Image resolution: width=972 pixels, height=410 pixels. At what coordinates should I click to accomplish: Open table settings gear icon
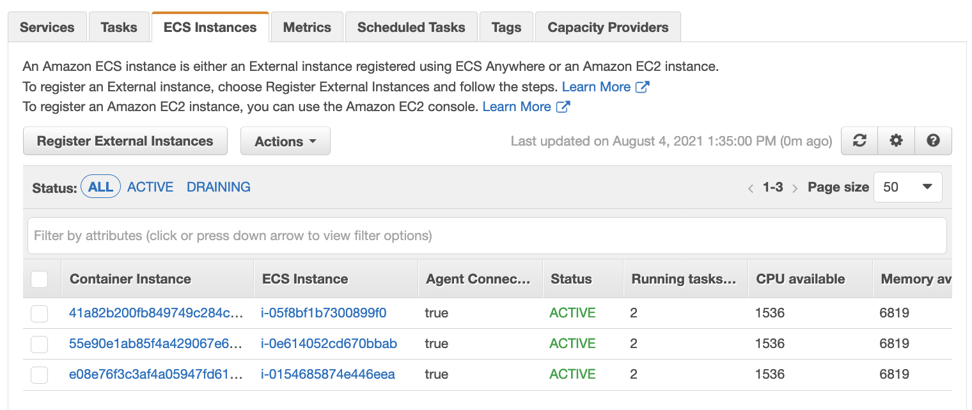click(897, 141)
